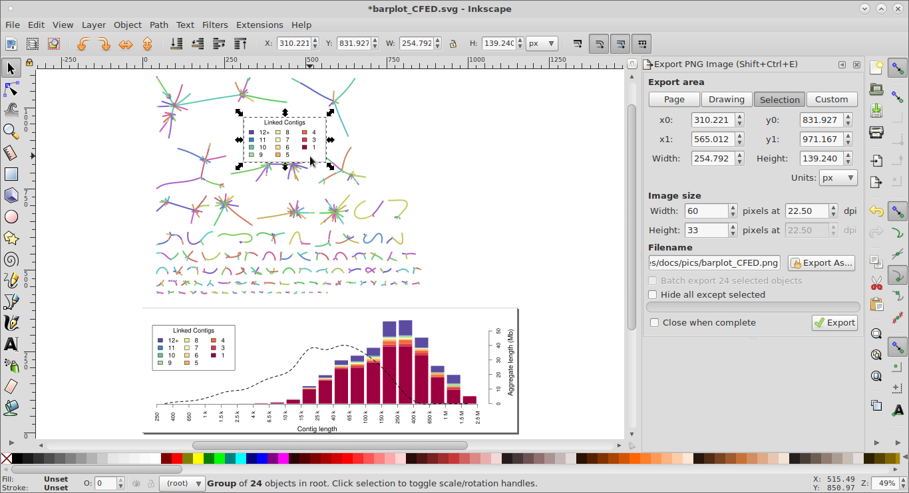Select the Text tool
909x493 pixels.
(11, 344)
